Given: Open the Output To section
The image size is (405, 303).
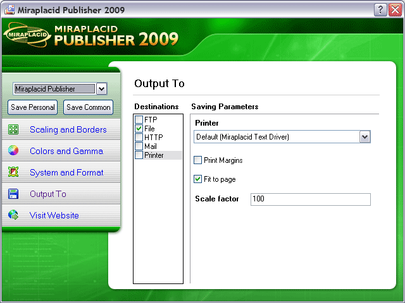Looking at the screenshot, I should (48, 194).
